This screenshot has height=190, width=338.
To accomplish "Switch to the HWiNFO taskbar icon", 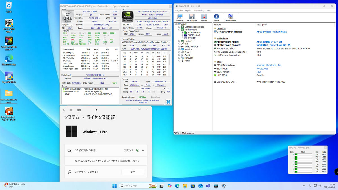I will (x=216, y=186).
